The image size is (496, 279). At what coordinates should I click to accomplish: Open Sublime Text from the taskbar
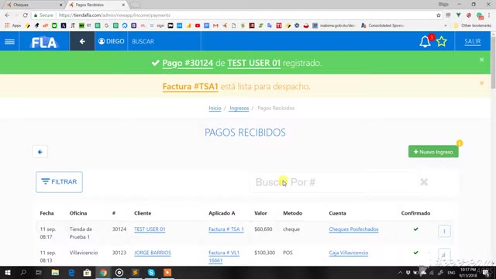135,272
